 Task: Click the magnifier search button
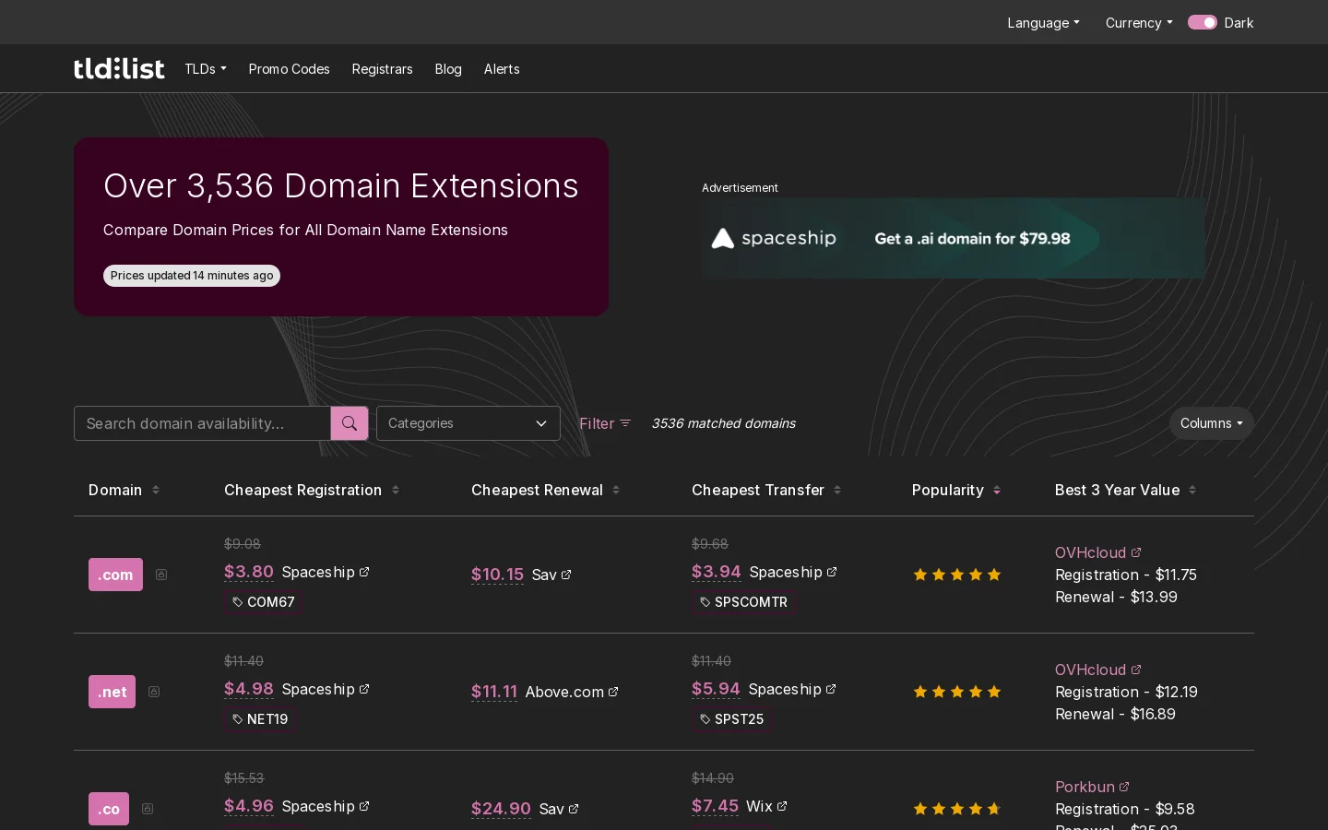[350, 423]
